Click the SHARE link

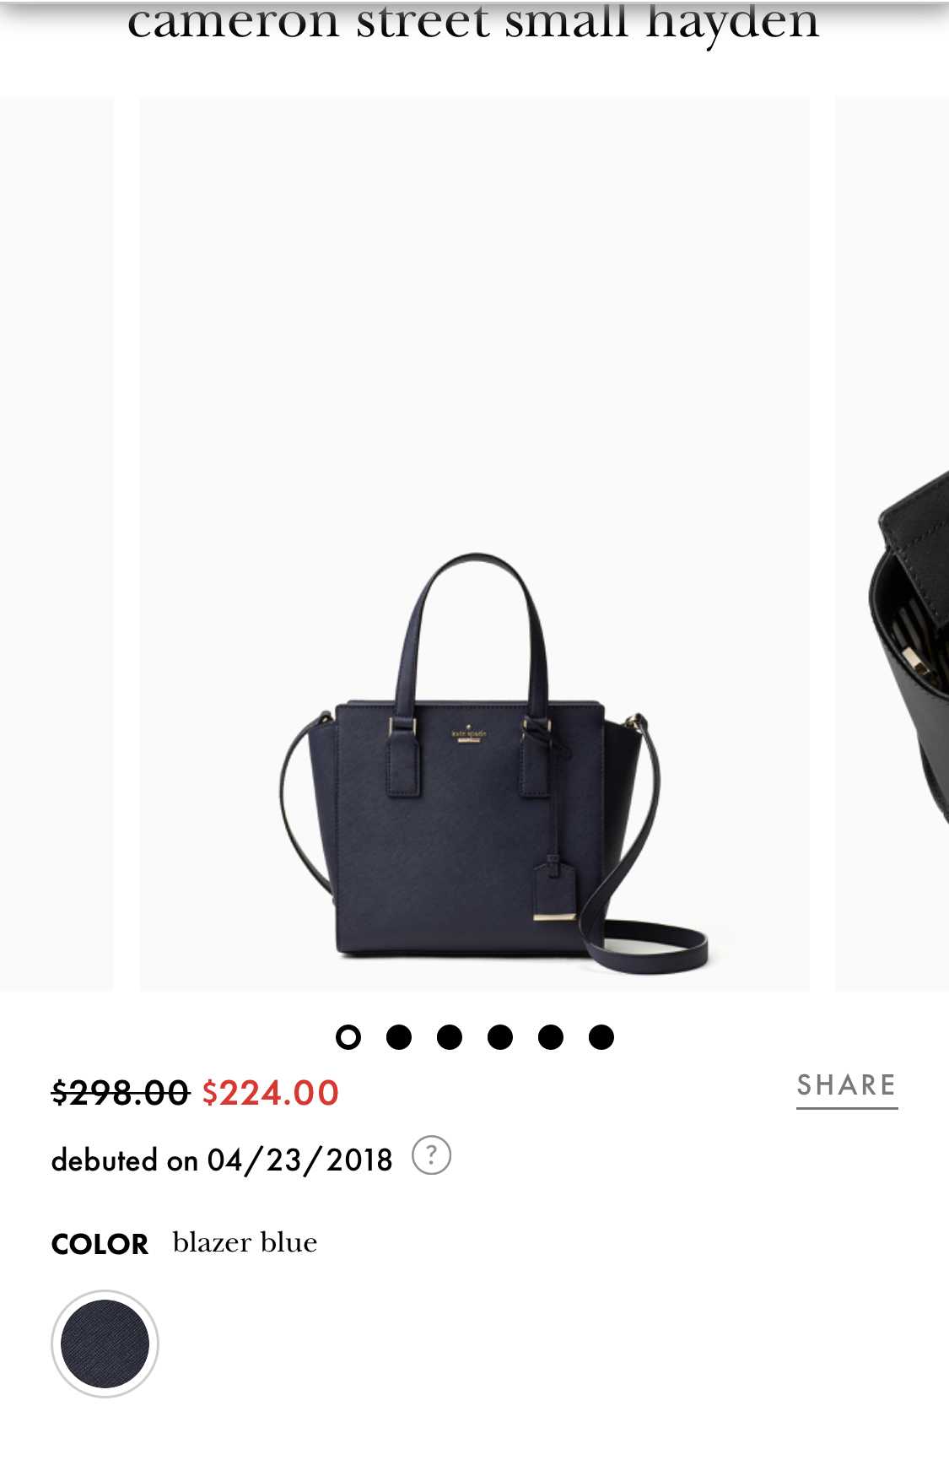[x=847, y=1087]
